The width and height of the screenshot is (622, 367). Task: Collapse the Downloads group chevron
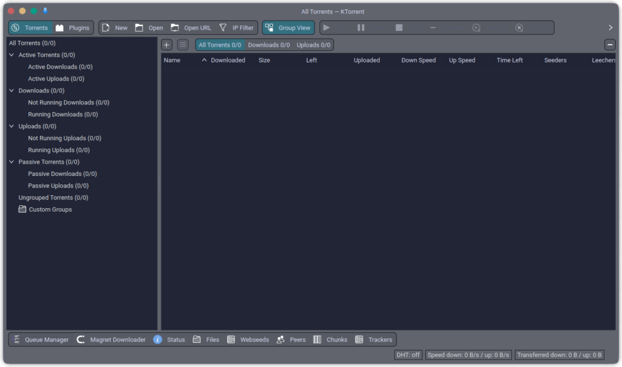point(12,91)
